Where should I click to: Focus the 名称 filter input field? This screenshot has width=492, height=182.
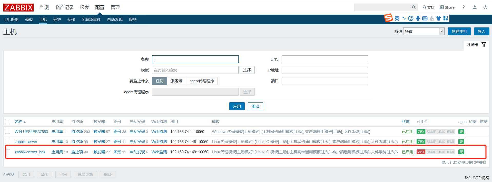pos(195,59)
